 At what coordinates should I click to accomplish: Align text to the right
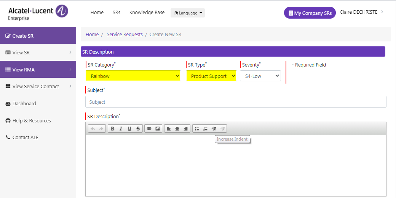click(185, 129)
